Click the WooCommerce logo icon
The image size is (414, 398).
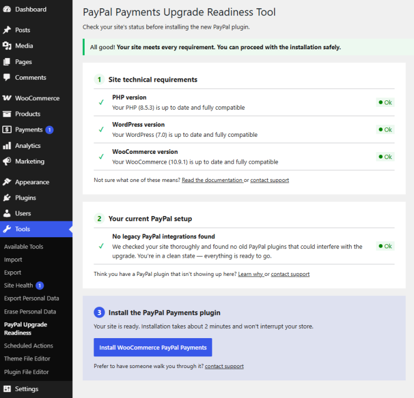7,98
